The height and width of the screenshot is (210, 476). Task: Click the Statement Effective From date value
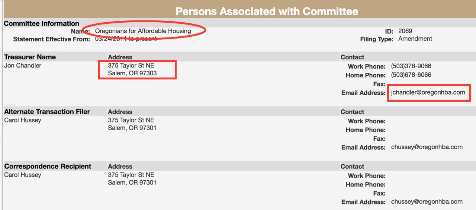(126, 39)
